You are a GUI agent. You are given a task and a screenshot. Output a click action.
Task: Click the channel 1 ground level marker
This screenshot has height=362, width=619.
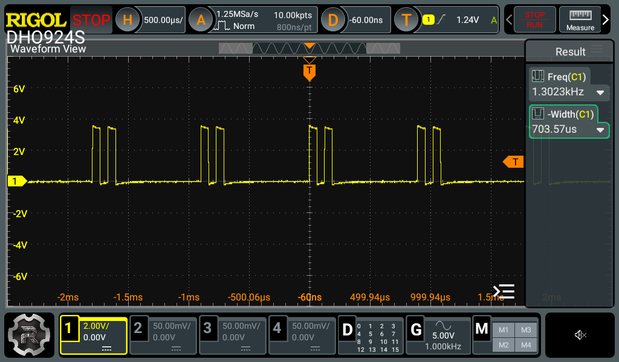[18, 181]
